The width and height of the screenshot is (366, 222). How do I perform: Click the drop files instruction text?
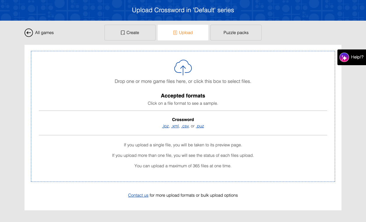pos(183,81)
